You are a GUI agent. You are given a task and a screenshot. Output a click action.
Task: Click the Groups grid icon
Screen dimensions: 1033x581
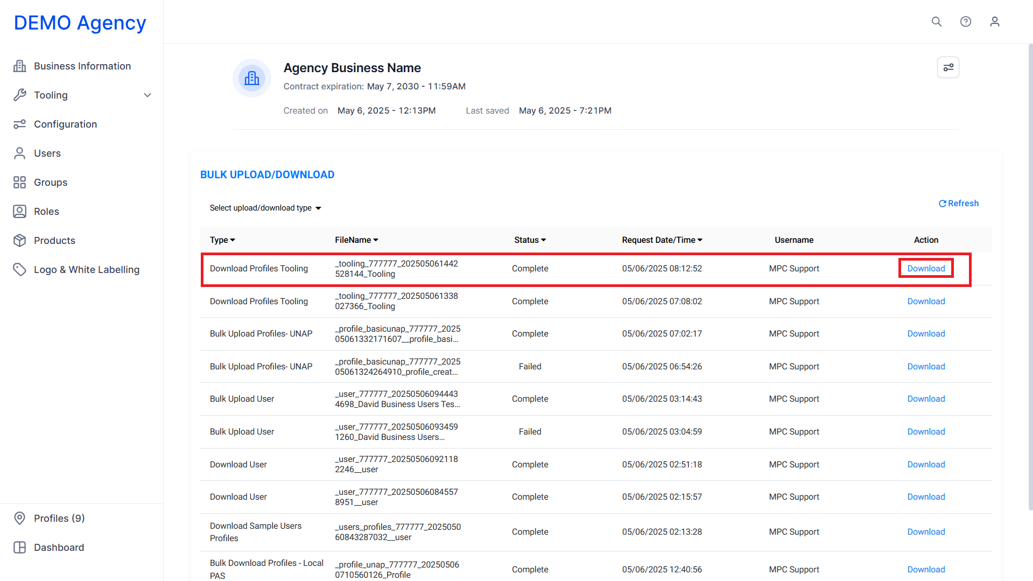20,183
